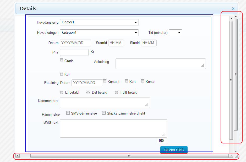Expand the Huvudkategori selection list
This screenshot has width=246, height=162.
[x=99, y=33]
